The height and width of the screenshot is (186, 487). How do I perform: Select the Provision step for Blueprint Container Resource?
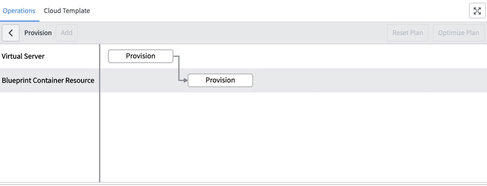coord(220,81)
